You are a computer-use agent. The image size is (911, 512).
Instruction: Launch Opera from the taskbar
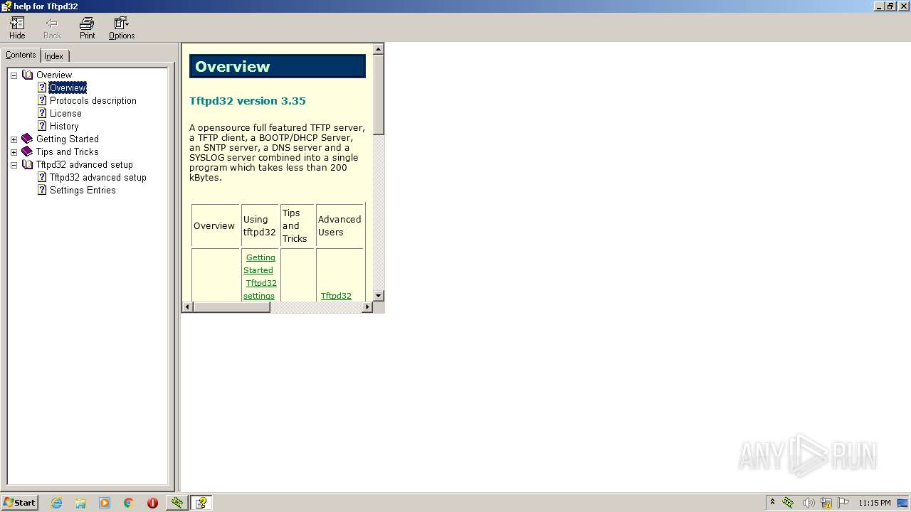tap(152, 503)
